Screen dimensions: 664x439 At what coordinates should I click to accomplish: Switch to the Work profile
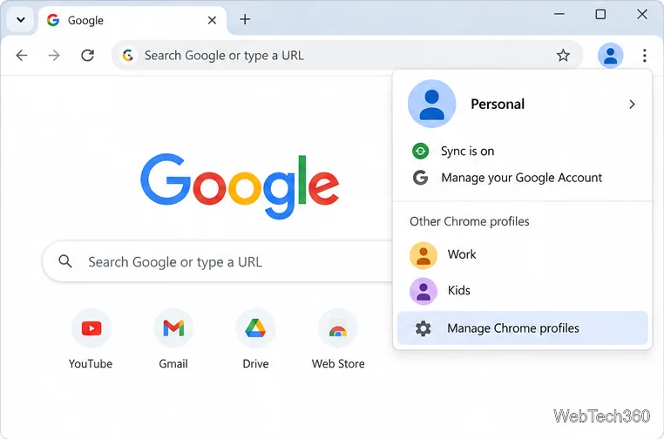[x=522, y=255]
